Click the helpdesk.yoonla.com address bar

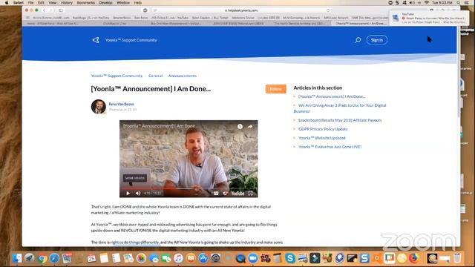(x=240, y=10)
